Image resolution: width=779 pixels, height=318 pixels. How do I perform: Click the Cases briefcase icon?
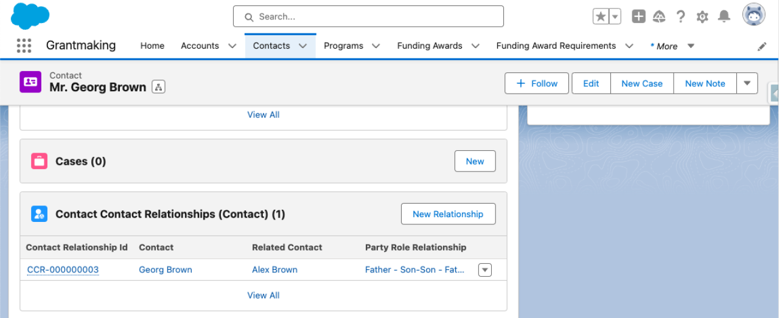(x=40, y=161)
